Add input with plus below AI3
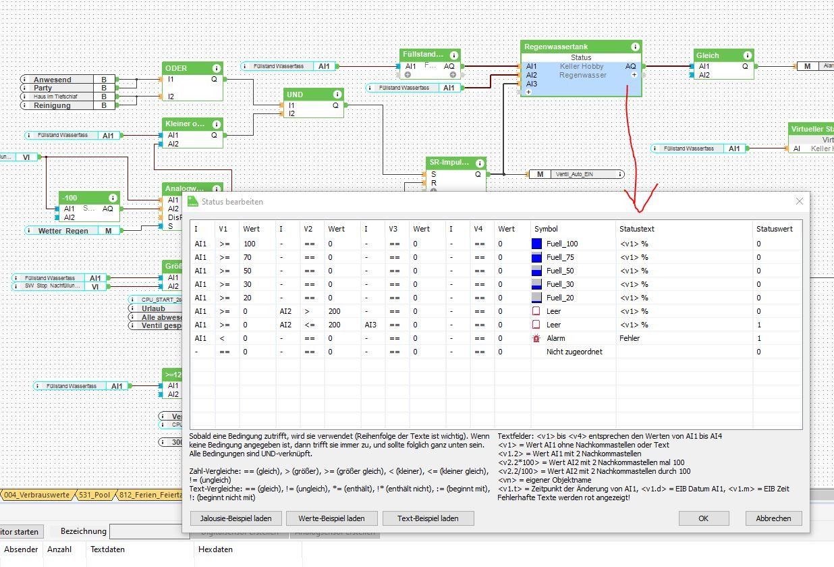The image size is (834, 567). coord(528,92)
